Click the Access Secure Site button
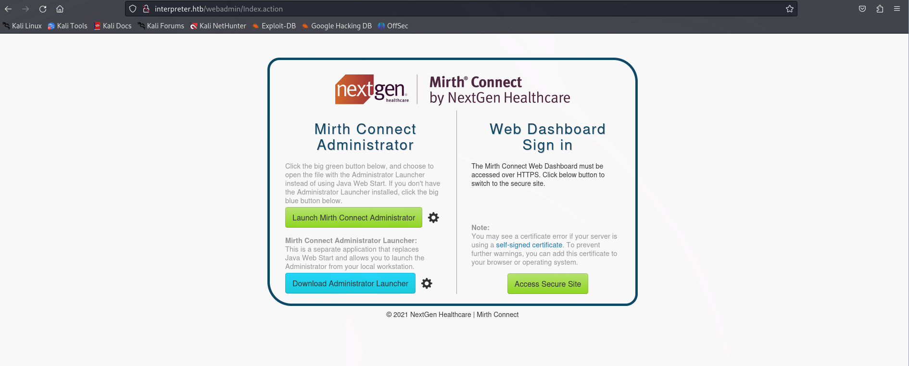 (547, 284)
